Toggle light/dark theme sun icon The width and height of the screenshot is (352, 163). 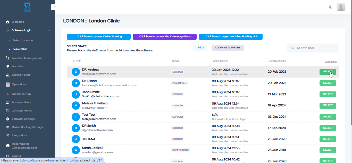coord(330,7)
